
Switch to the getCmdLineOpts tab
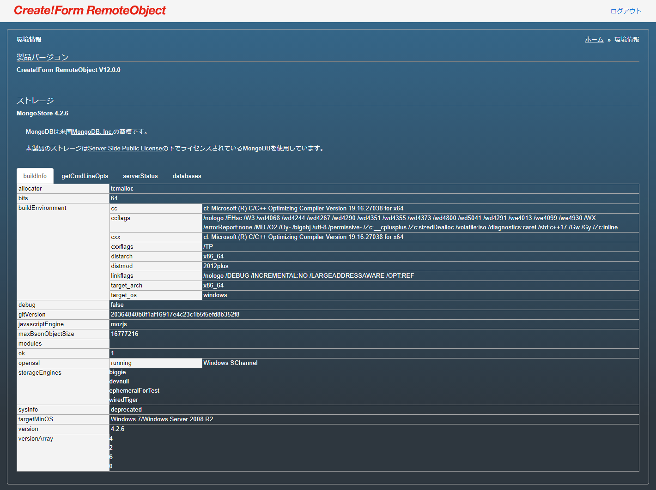pyautogui.click(x=85, y=176)
